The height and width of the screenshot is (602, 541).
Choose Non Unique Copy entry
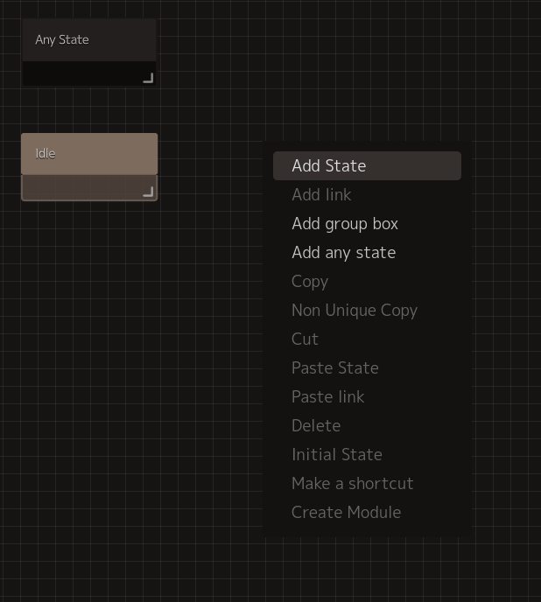click(x=367, y=310)
